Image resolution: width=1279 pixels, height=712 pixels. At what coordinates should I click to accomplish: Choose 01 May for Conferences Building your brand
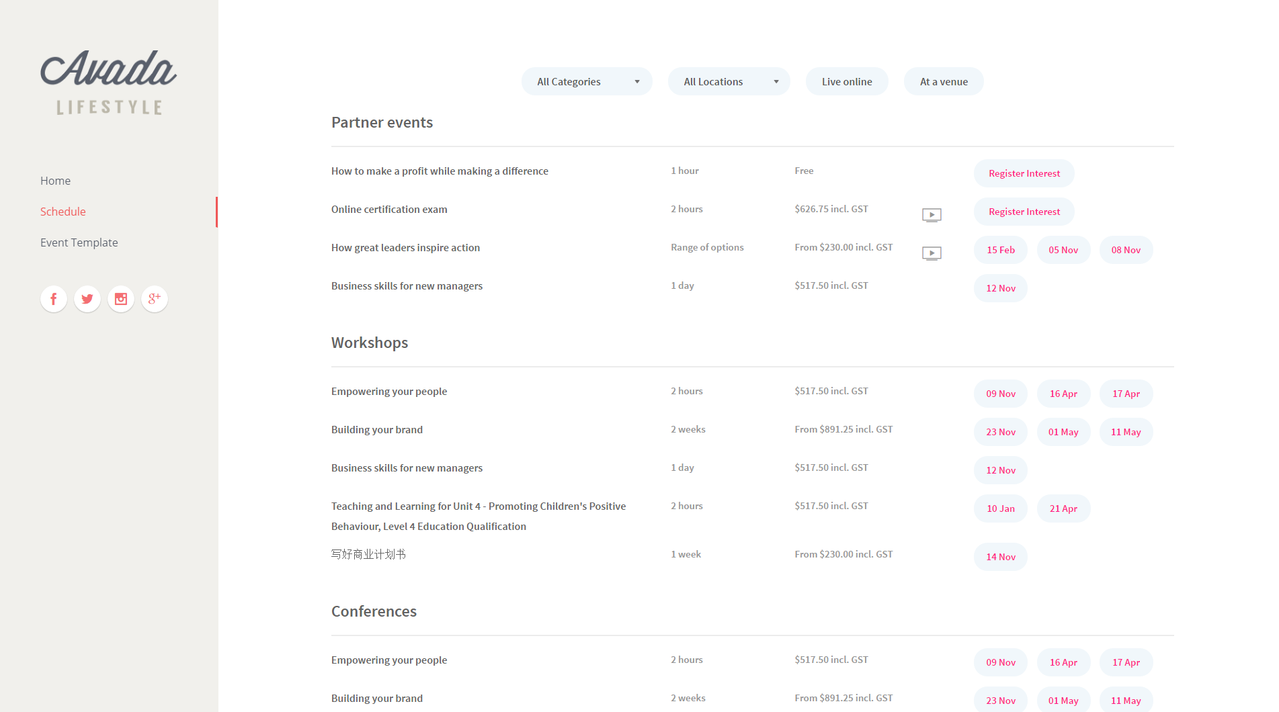point(1063,701)
